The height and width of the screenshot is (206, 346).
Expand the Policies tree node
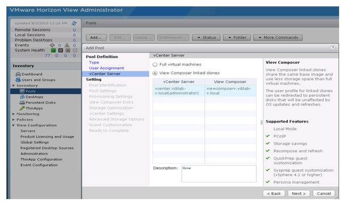coord(13,120)
